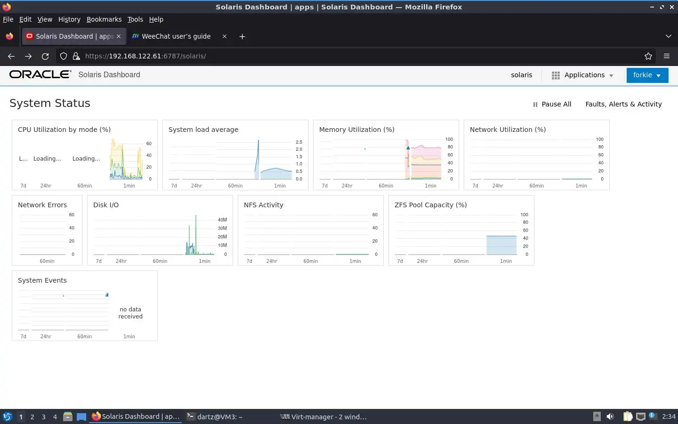The height and width of the screenshot is (424, 678).
Task: Click the 1min label under Disk I/O
Action: [204, 261]
